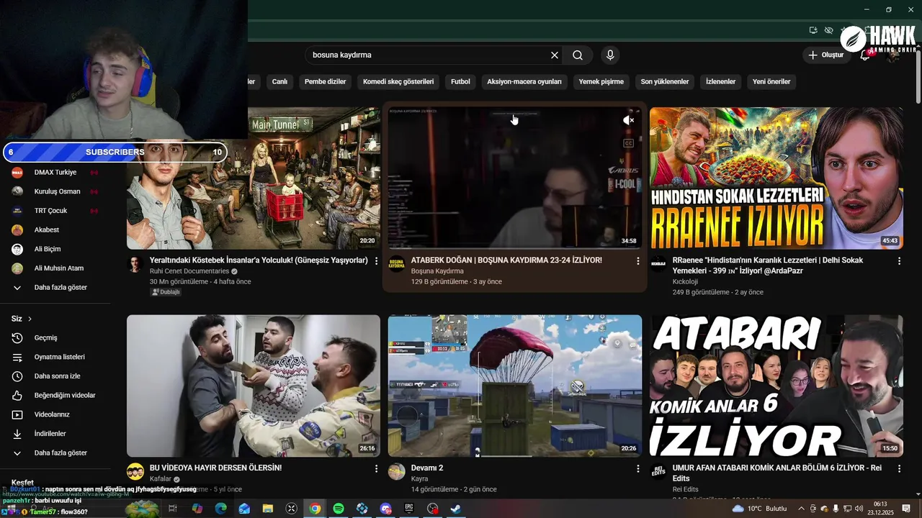Open Kayra channel avatar
The height and width of the screenshot is (518, 922).
(x=397, y=472)
